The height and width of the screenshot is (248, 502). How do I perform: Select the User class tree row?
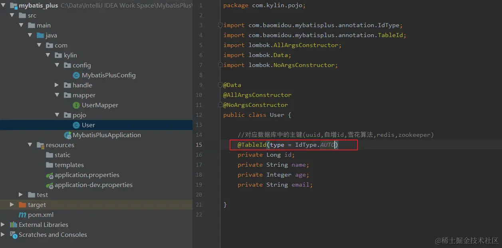click(x=96, y=125)
